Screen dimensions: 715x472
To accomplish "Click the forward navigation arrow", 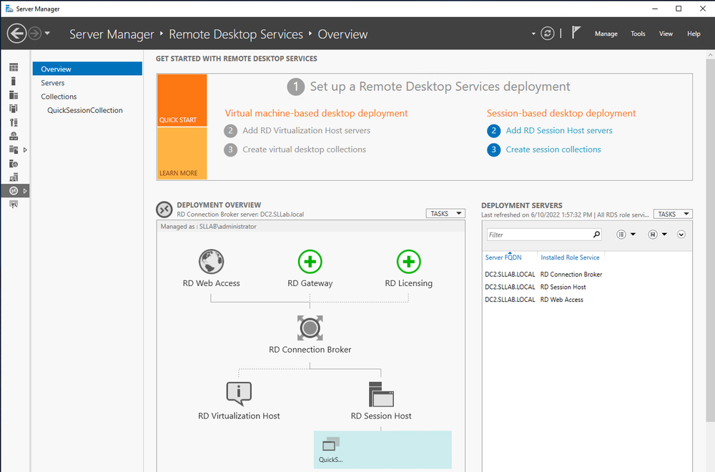I will (x=35, y=34).
